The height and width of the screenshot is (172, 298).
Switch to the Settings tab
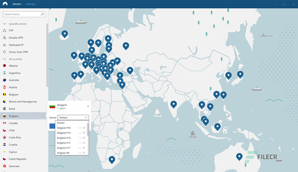(x=30, y=4)
